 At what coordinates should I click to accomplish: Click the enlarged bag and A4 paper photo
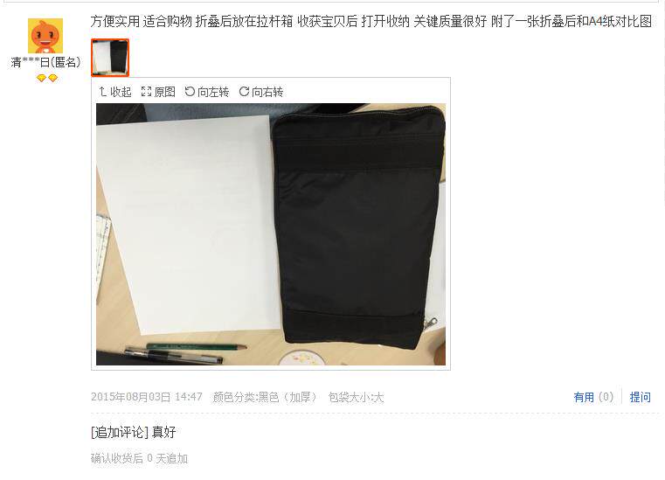[x=271, y=234]
